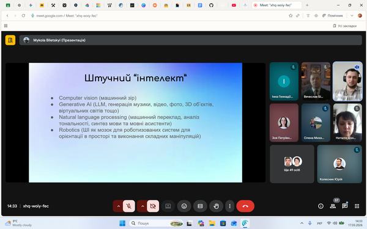Screen dimensions: 367x229
Task: Switch to the first green tab
Action: coord(8,5)
